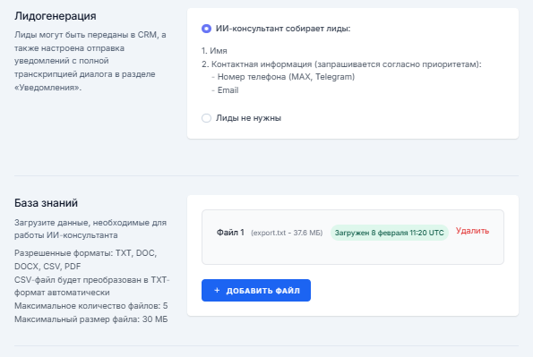Image resolution: width=533 pixels, height=357 pixels.
Task: Click the '1. Имя' list item
Action: [x=214, y=51]
